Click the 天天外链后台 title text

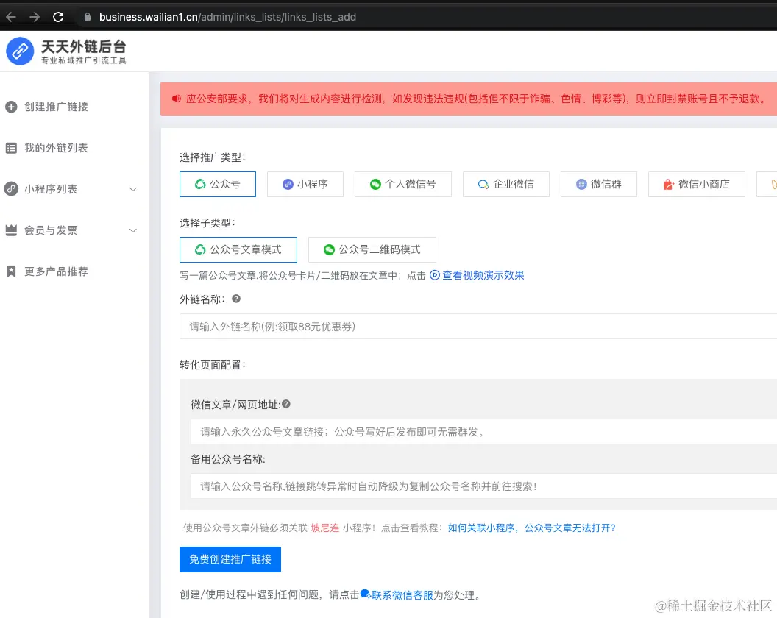83,46
